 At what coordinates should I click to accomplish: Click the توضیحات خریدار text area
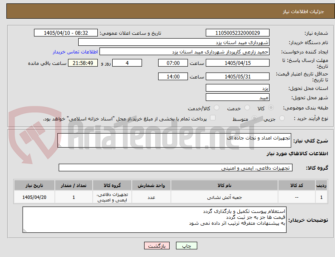click(154, 220)
